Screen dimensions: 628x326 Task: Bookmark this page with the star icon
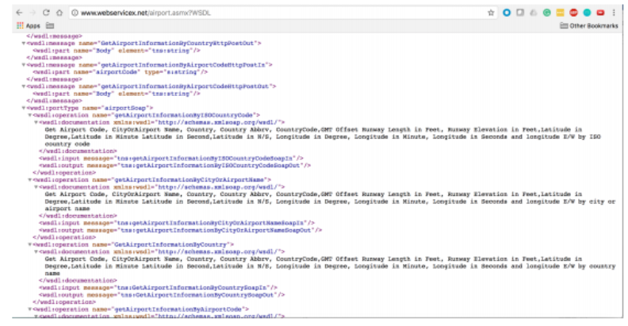click(491, 13)
